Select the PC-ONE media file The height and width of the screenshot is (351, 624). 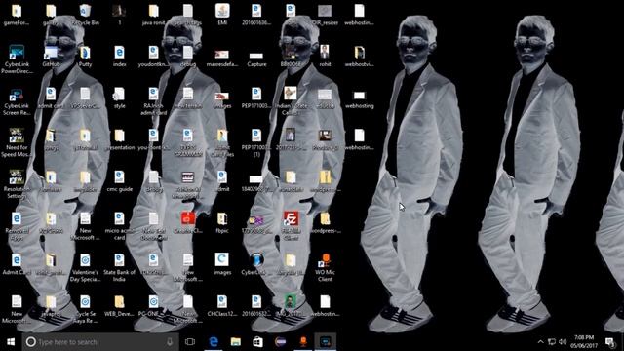[154, 305]
